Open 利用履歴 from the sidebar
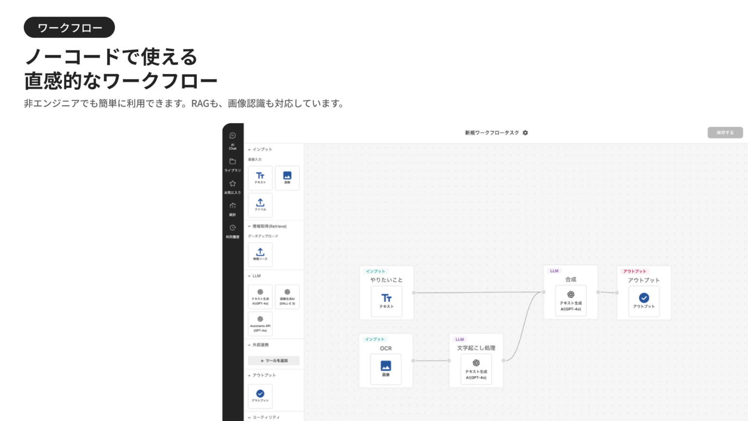 tap(232, 228)
